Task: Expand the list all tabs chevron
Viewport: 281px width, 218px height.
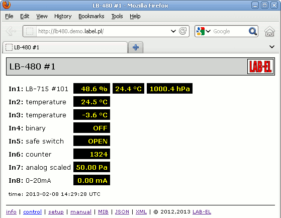Action: pyautogui.click(x=272, y=47)
